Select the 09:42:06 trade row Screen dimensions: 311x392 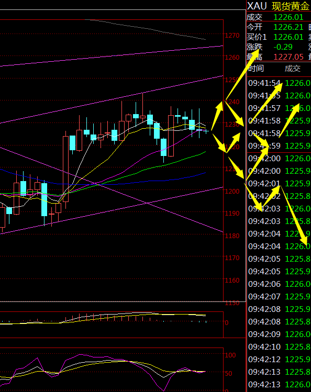click(x=279, y=284)
